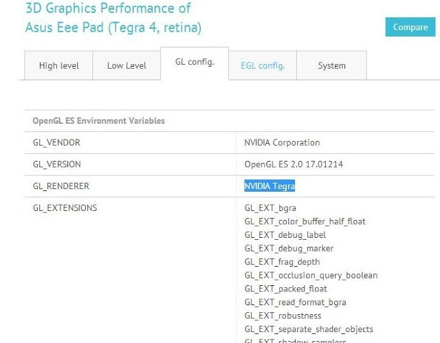Viewport: 440px width, 343px height.
Task: Click the GL_EXT_debug_marker entry
Action: point(289,248)
